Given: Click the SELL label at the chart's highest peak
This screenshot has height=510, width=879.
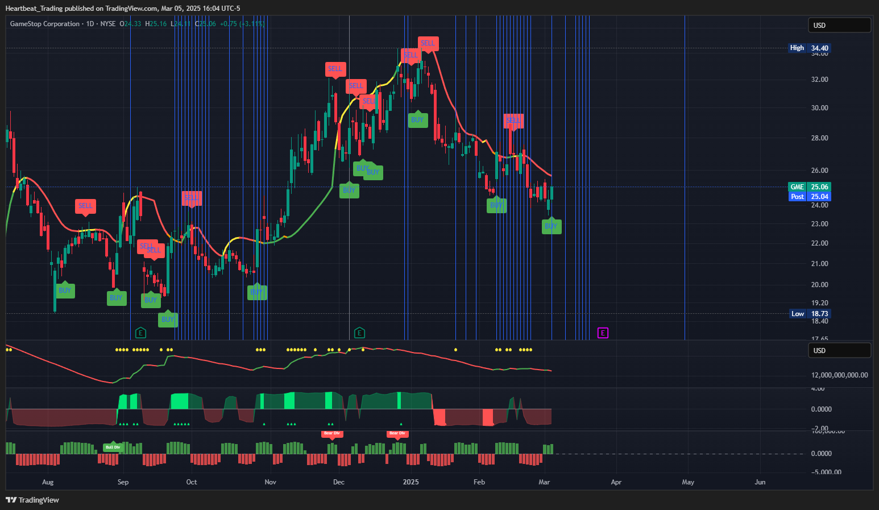Looking at the screenshot, I should pos(428,43).
